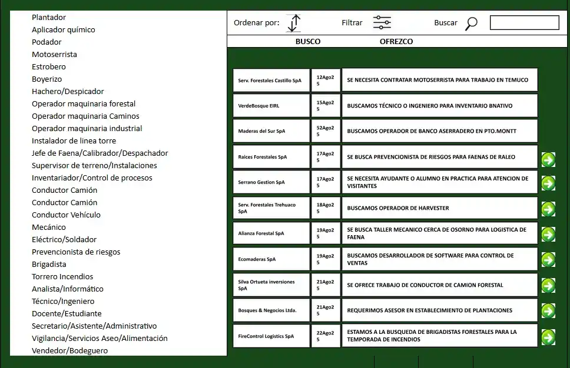Click green arrow for Serrano Gestion listing
570x368 pixels.
[x=548, y=183]
